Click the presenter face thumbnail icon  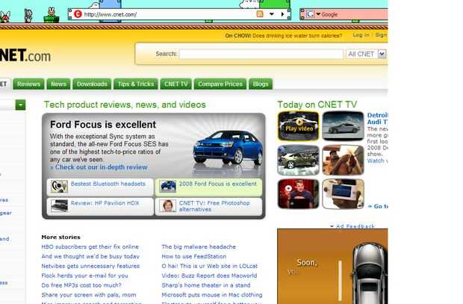(x=168, y=206)
